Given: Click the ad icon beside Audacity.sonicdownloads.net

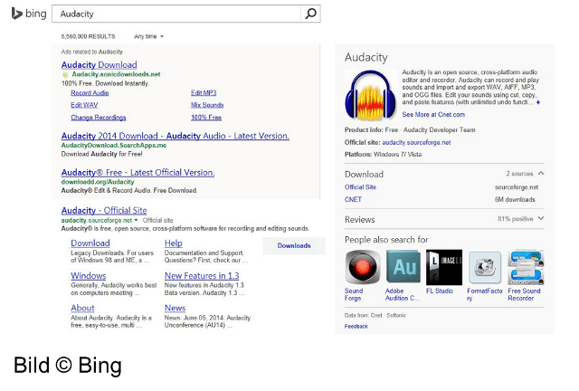Looking at the screenshot, I should [65, 74].
